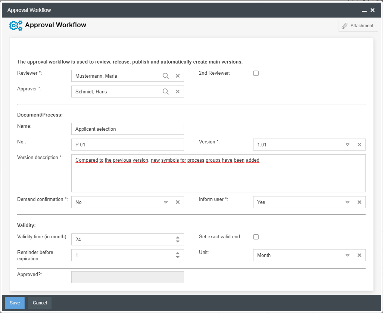Screen dimensions: 383x313
Task: Clear the Inform user value
Action: click(x=359, y=202)
